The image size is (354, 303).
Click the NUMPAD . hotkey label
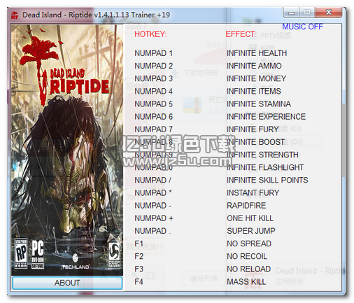[153, 231]
